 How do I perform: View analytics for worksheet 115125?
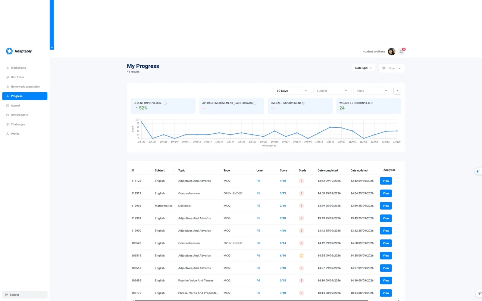click(386, 181)
